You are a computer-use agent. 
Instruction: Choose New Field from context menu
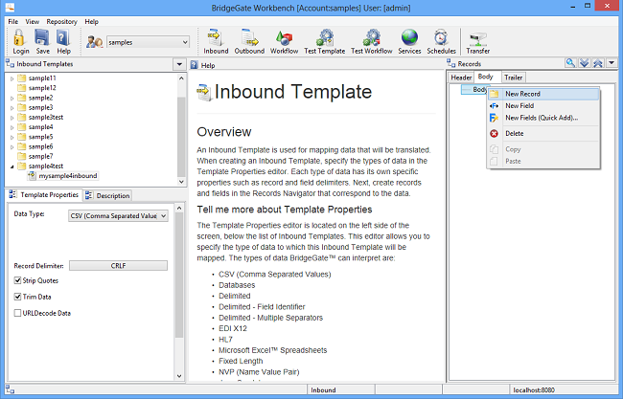[543, 106]
